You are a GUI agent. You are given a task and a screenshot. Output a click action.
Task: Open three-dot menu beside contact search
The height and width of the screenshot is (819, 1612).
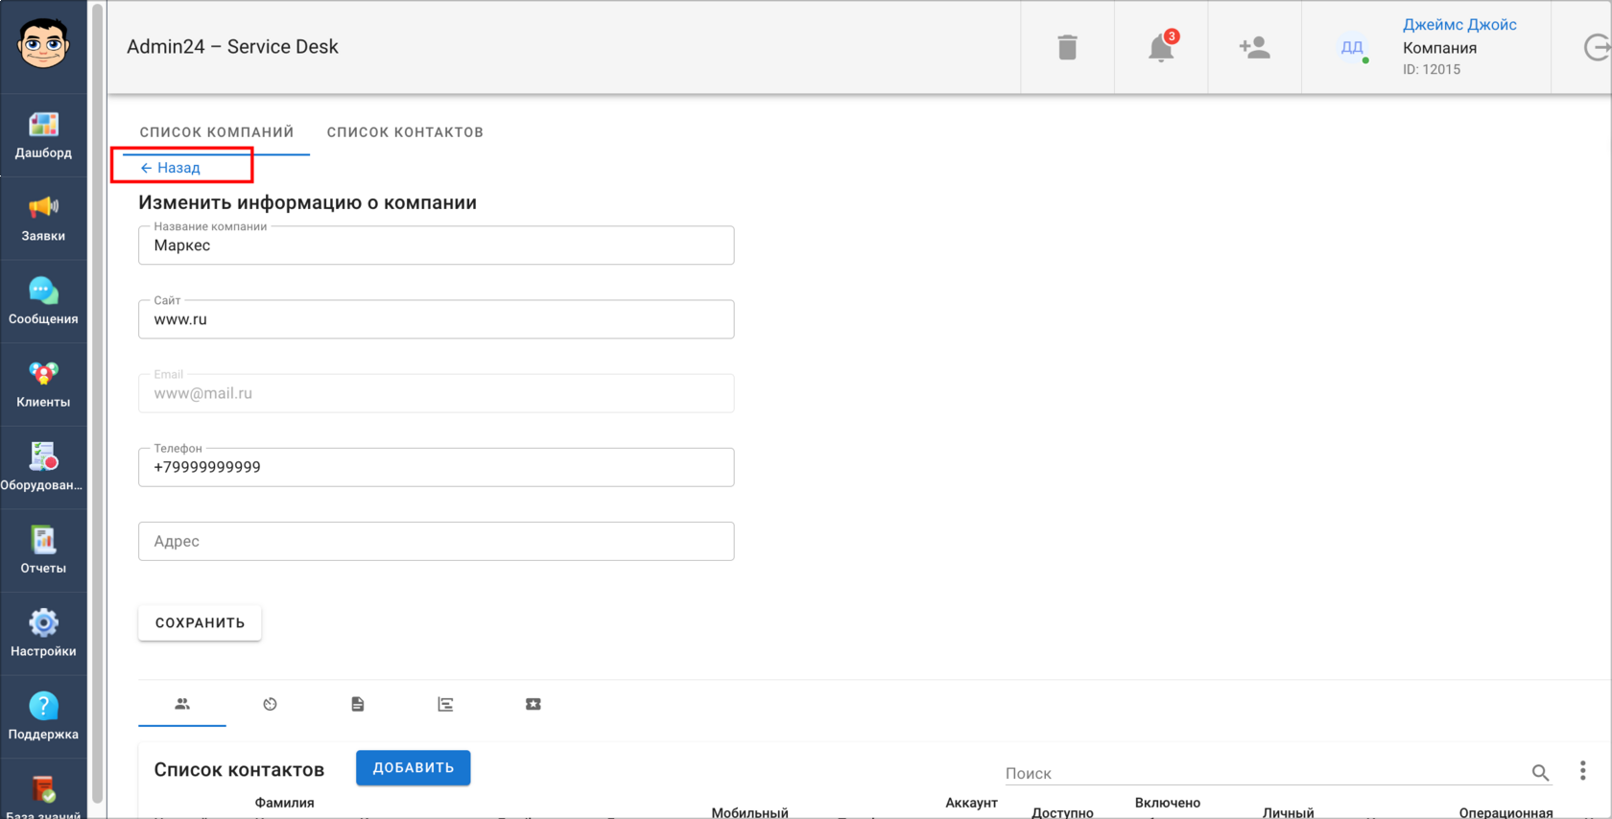[x=1582, y=770]
